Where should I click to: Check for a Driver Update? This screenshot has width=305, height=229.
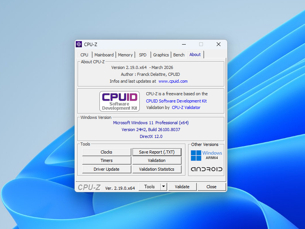click(106, 169)
